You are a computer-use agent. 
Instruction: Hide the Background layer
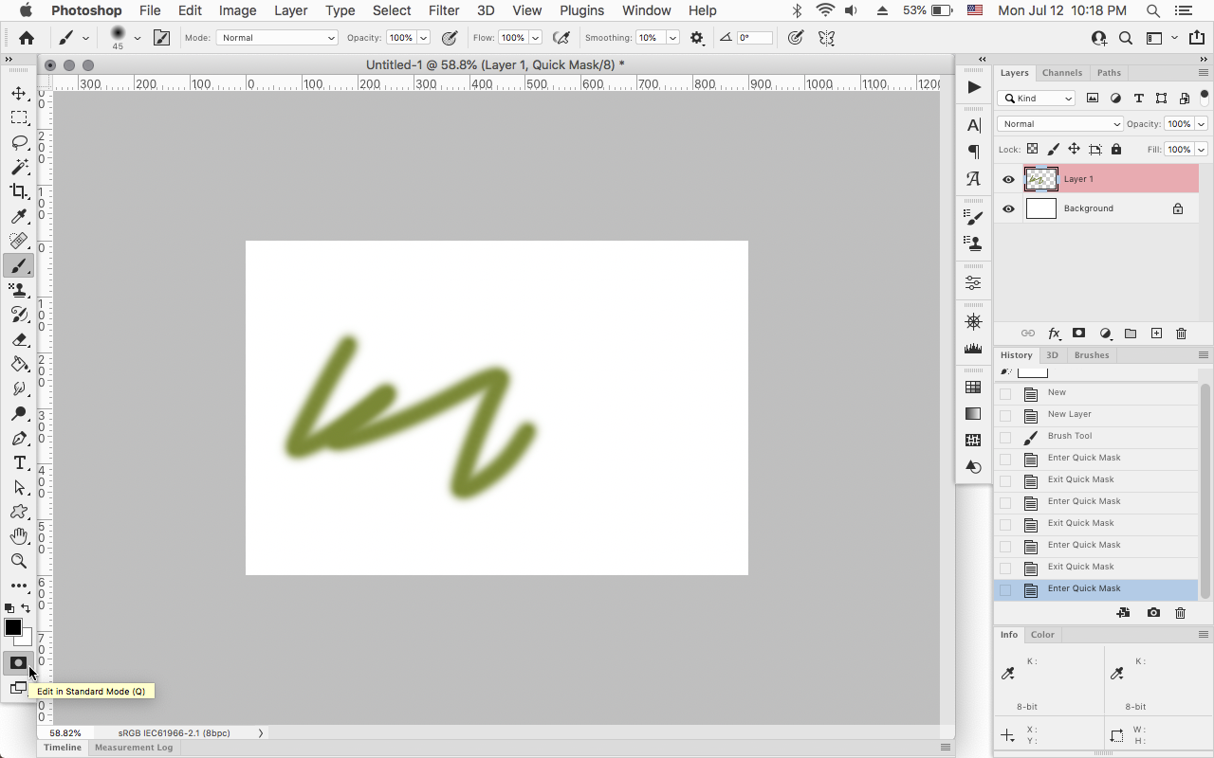point(1008,208)
